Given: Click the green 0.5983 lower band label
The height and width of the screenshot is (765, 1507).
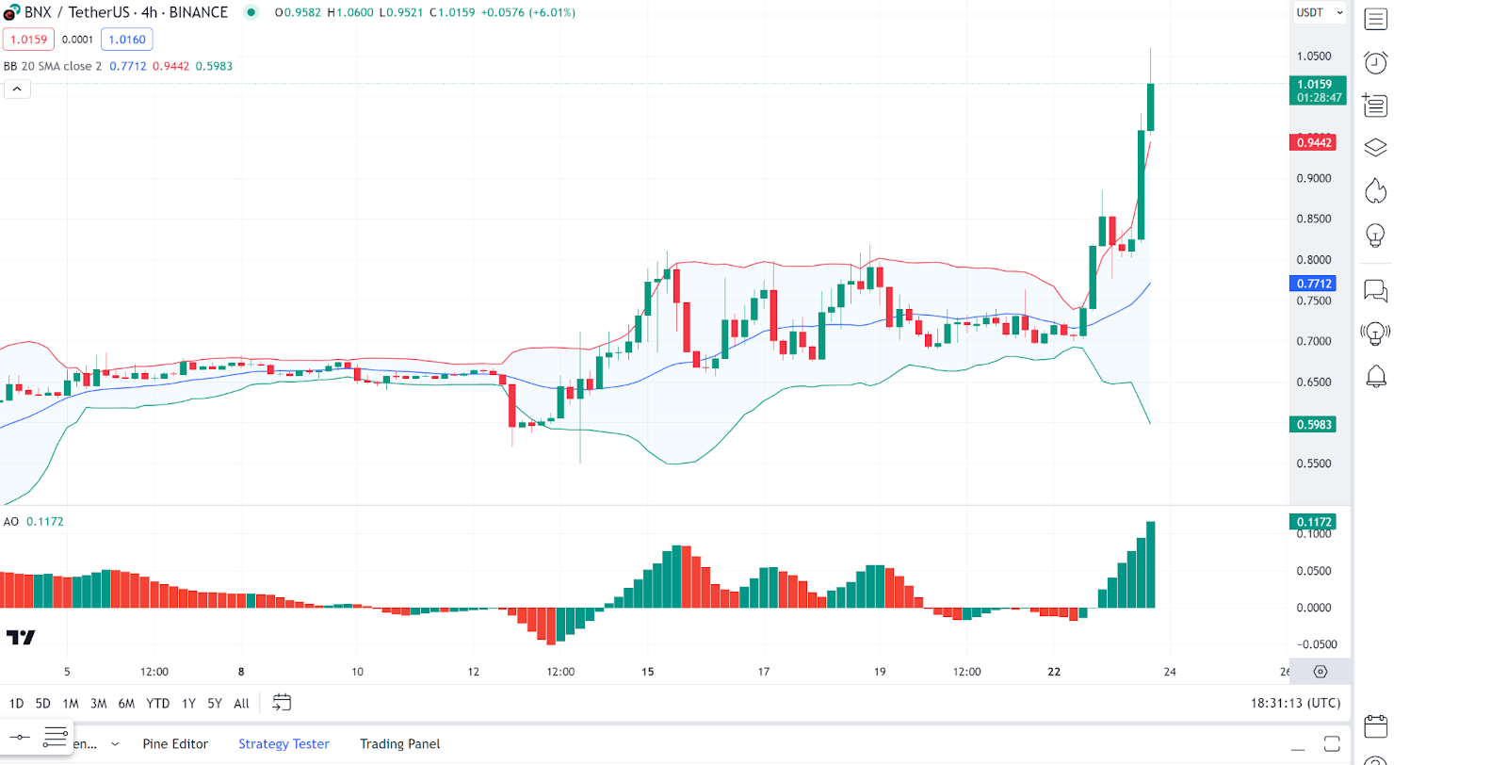Looking at the screenshot, I should [1313, 425].
